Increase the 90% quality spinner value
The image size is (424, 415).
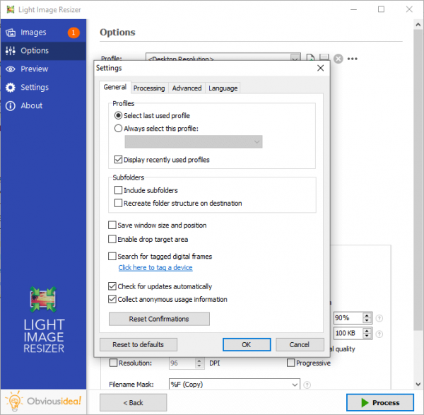[367, 316]
